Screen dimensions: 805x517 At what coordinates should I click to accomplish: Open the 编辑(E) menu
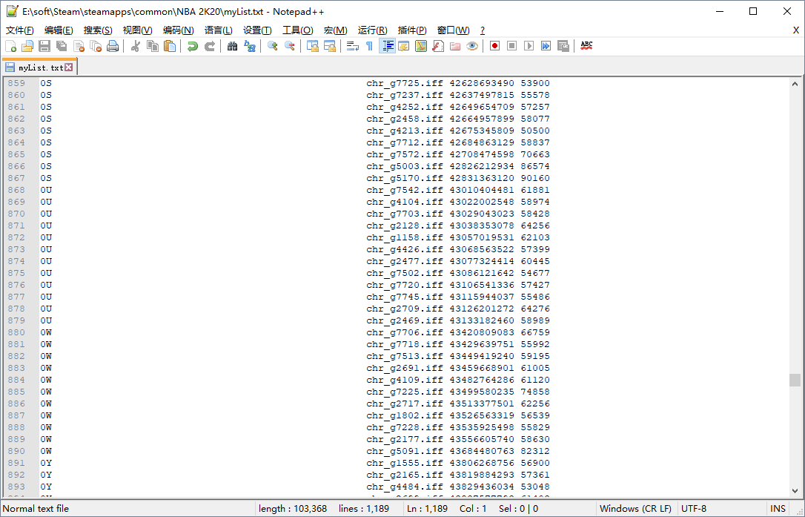click(x=59, y=30)
